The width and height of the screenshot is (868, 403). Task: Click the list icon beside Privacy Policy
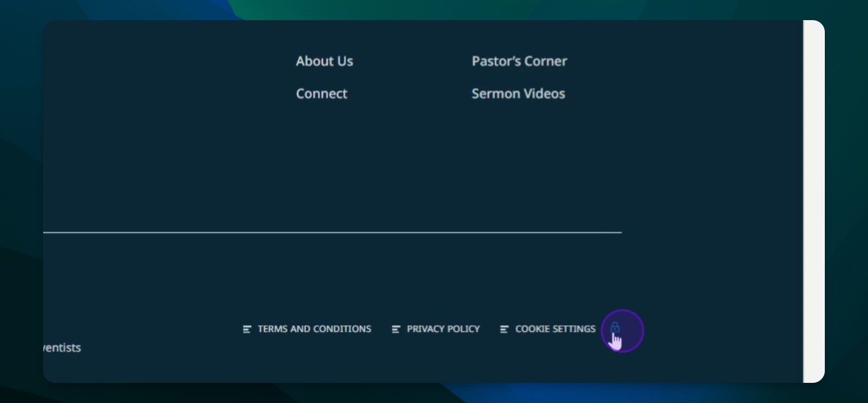(x=397, y=329)
